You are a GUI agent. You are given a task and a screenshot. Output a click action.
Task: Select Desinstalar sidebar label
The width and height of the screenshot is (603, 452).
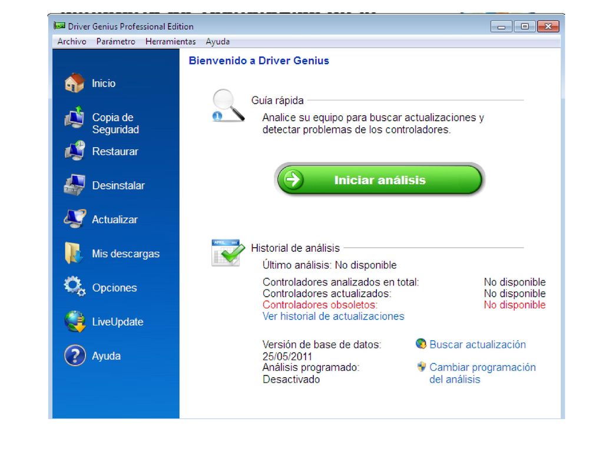(x=118, y=185)
